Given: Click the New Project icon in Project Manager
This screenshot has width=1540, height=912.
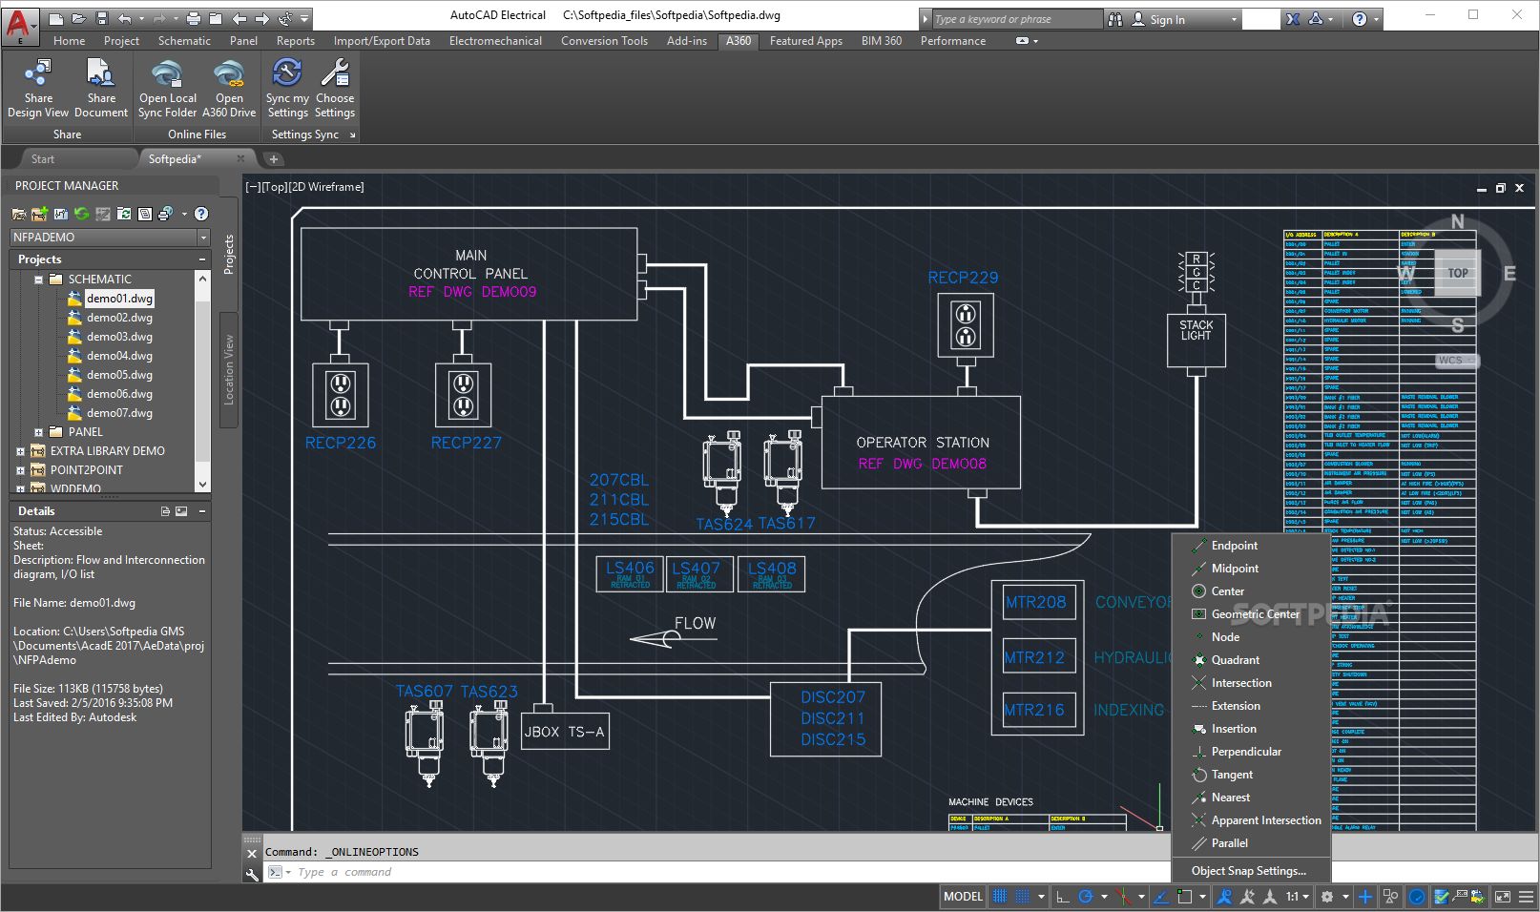Looking at the screenshot, I should point(40,214).
